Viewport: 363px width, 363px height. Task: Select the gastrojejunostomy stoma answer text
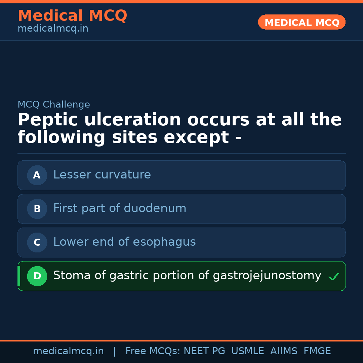pyautogui.click(x=187, y=276)
